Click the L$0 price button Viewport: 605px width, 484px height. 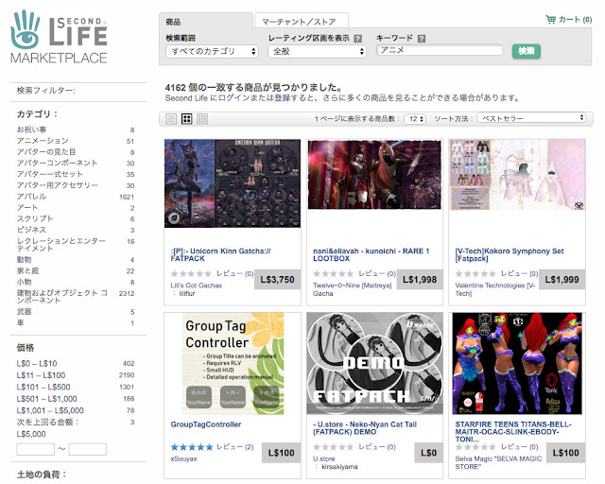coord(428,453)
